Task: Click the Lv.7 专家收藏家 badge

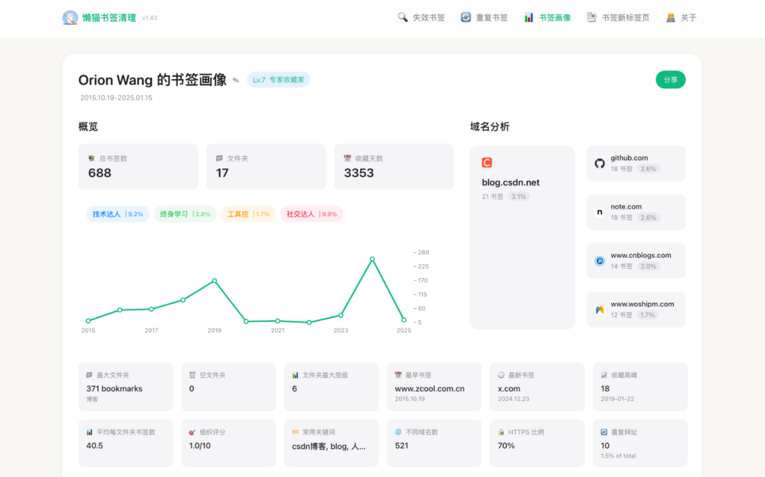Action: (x=278, y=80)
